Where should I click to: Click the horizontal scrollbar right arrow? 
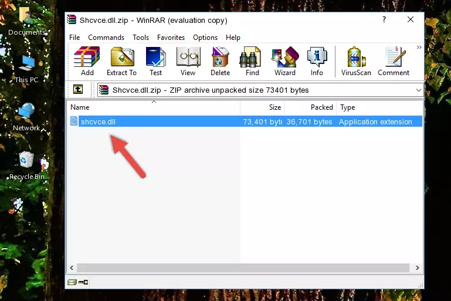pyautogui.click(x=418, y=268)
